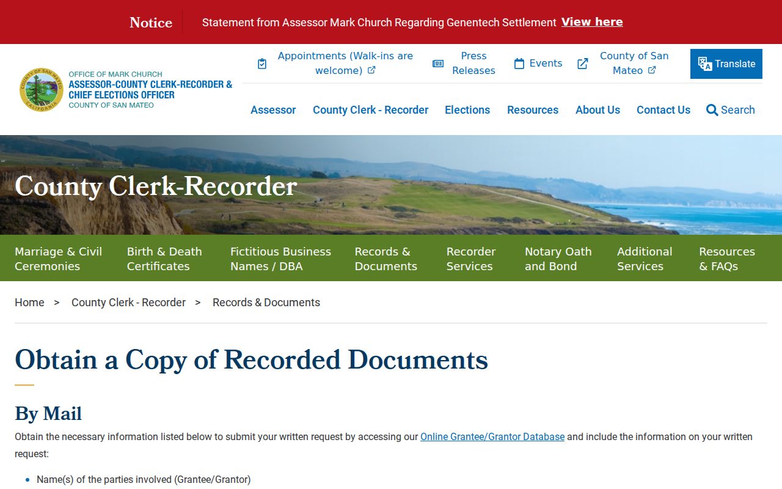Click the County of San Mateo external-link icon
This screenshot has width=782, height=489.
point(583,64)
